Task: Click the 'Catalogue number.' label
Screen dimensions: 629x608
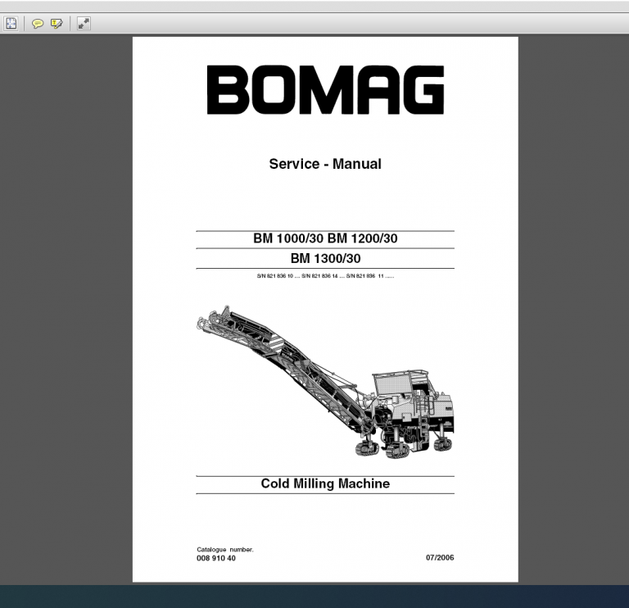Action: click(225, 549)
